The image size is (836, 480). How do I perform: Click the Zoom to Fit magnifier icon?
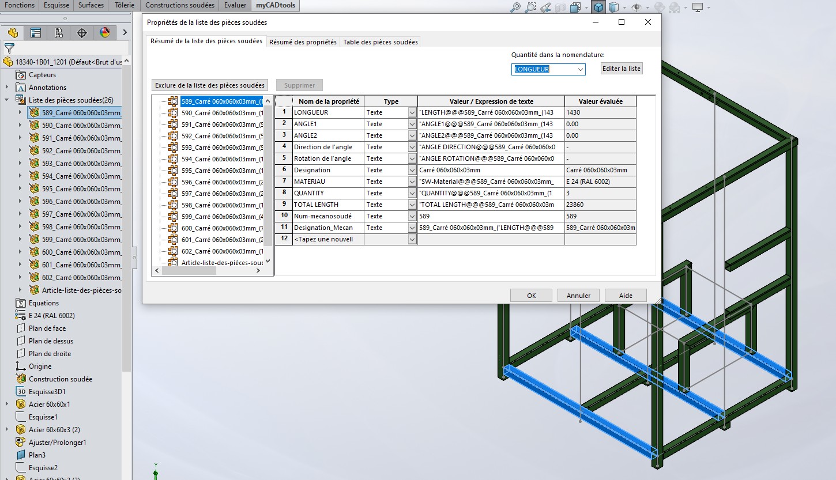[516, 7]
